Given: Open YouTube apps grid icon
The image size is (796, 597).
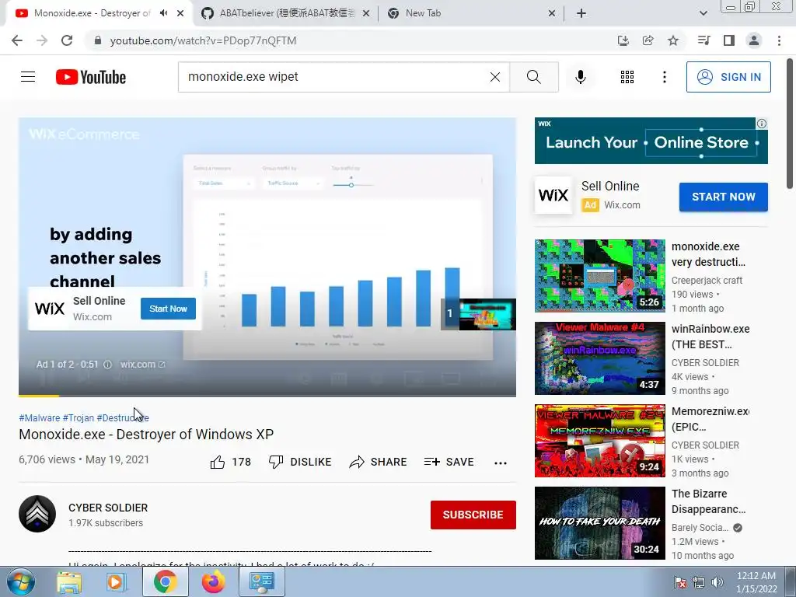Looking at the screenshot, I should point(627,77).
